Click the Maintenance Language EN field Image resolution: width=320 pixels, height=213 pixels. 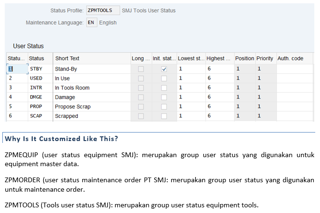pyautogui.click(x=91, y=22)
